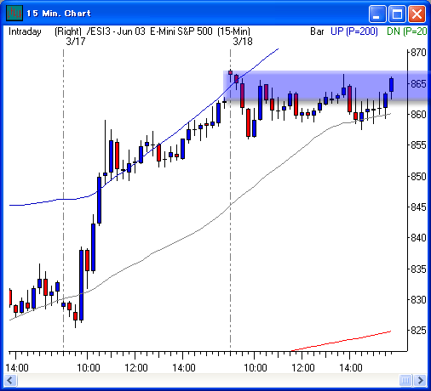The width and height of the screenshot is (431, 391).
Task: Click the 825 price axis label
Action: [418, 331]
